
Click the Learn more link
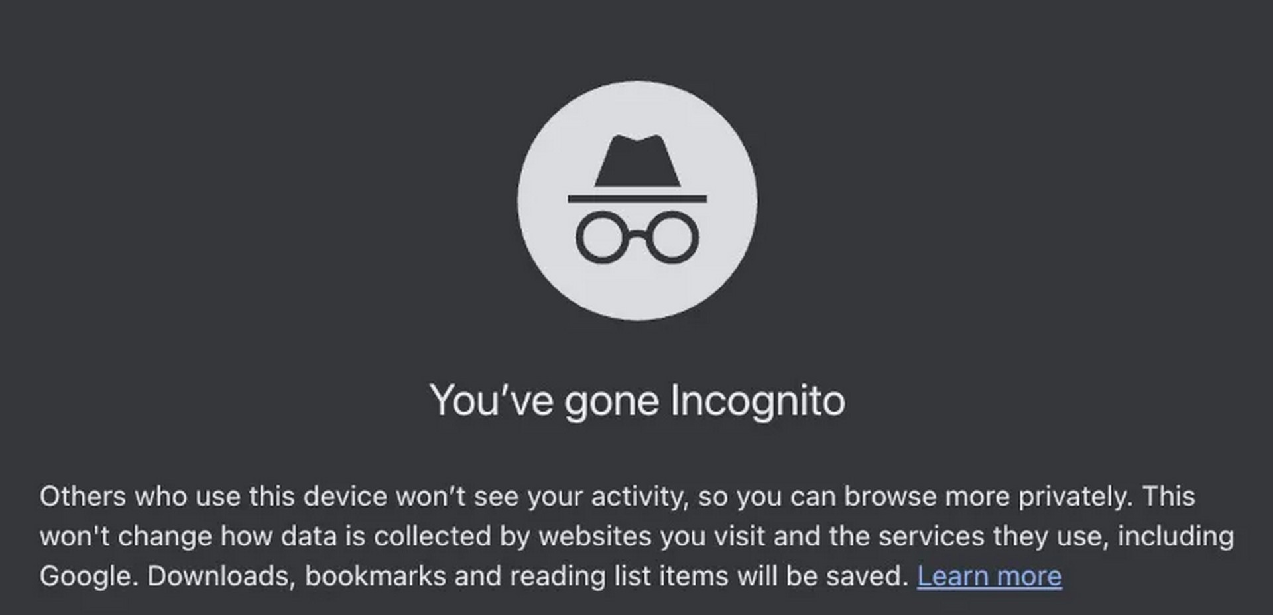tap(989, 576)
